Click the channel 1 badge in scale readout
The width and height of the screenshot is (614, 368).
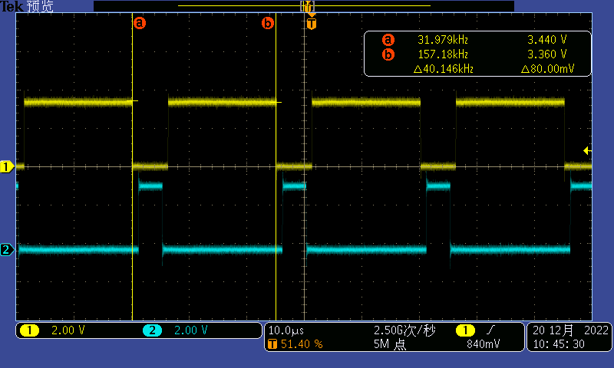point(29,330)
